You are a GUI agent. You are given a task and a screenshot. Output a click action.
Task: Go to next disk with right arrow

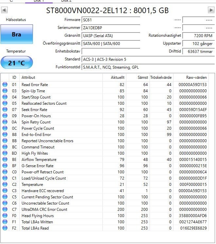pyautogui.click(x=211, y=10)
